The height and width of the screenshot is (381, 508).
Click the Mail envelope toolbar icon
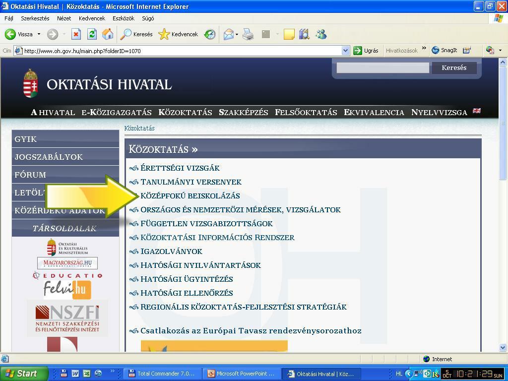point(228,34)
